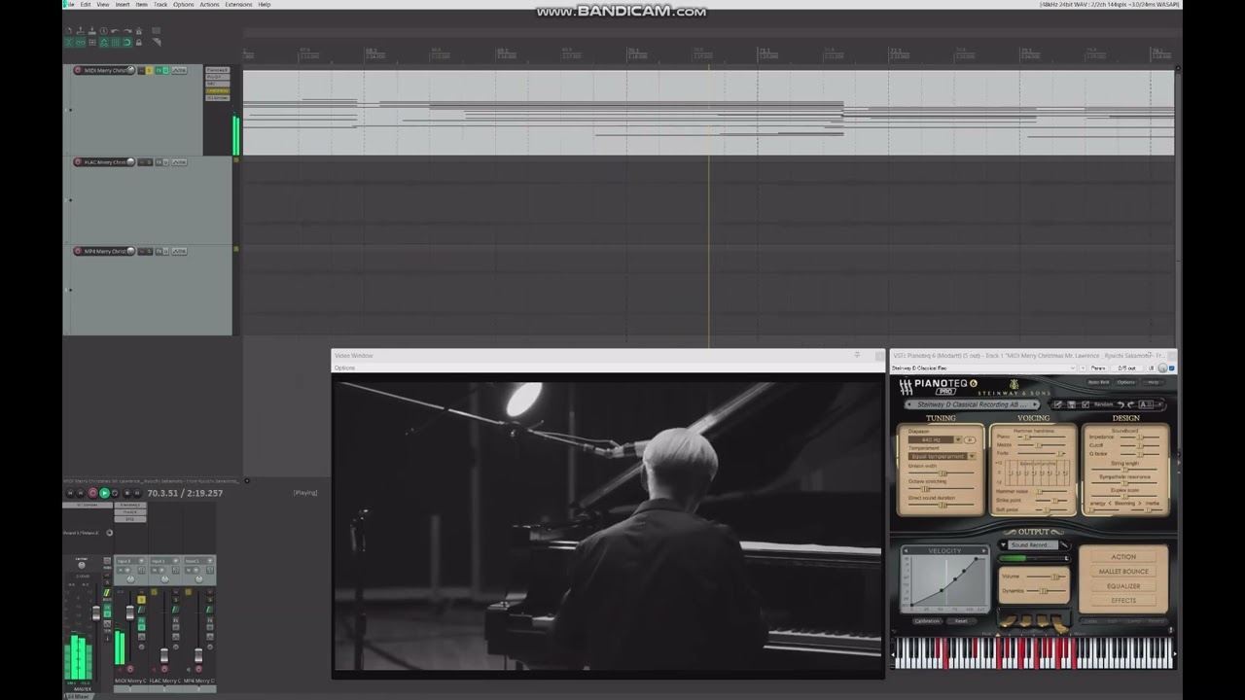
Task: Open the Sound Recording output dropdown
Action: tap(1033, 544)
